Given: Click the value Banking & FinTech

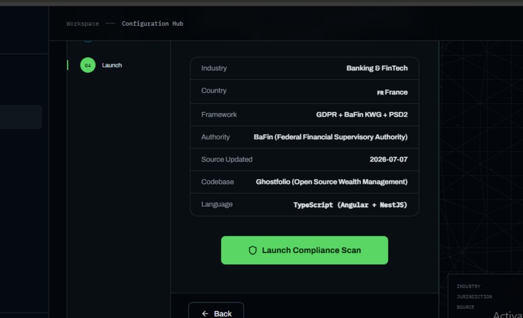Looking at the screenshot, I should [x=377, y=68].
